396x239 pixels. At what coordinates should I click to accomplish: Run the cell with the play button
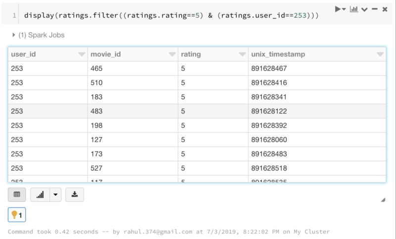pos(339,9)
